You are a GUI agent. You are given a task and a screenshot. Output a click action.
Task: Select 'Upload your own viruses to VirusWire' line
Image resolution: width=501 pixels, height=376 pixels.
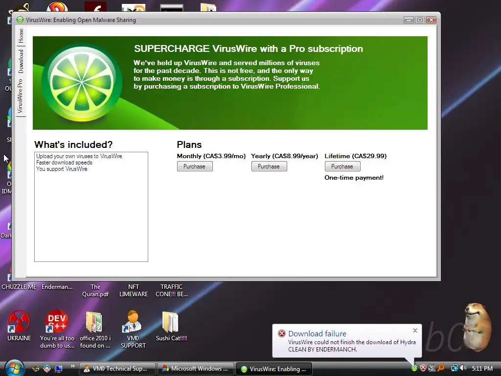79,156
